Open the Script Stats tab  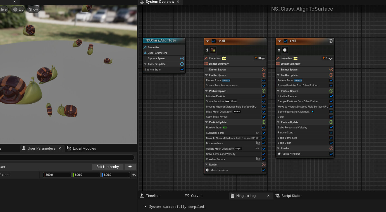click(x=290, y=196)
